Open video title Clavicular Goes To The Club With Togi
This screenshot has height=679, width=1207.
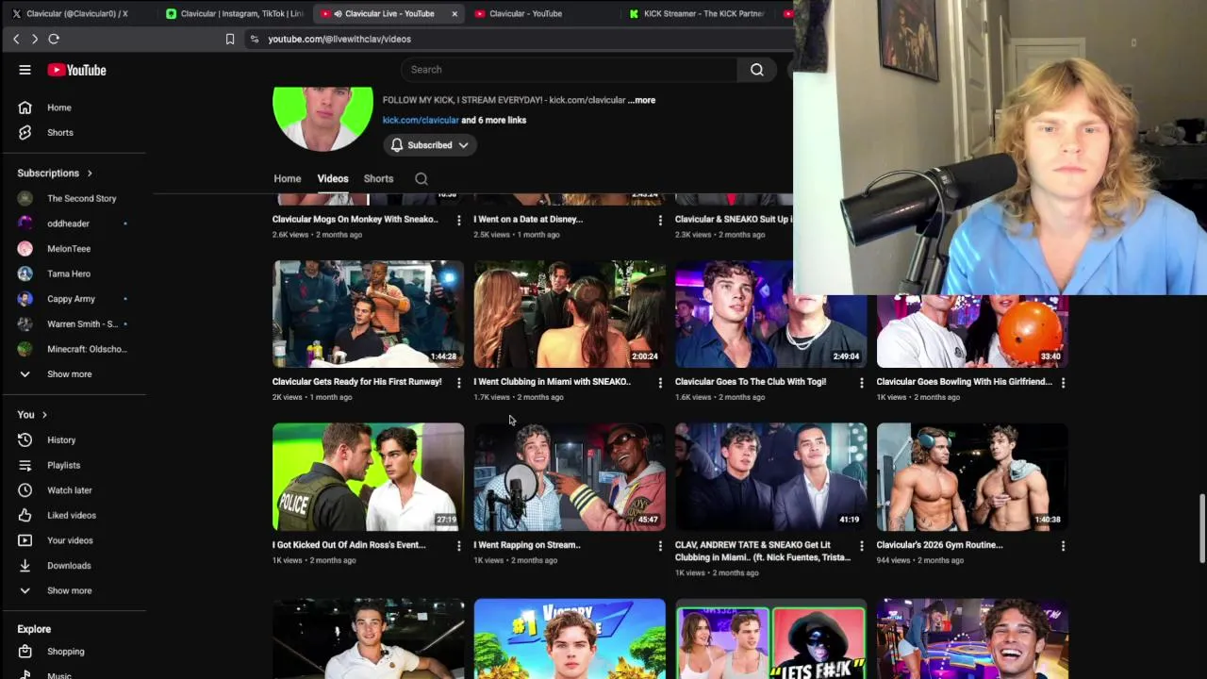(751, 382)
